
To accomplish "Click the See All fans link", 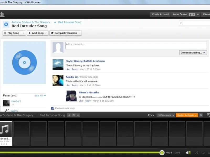I will coord(39,96).
